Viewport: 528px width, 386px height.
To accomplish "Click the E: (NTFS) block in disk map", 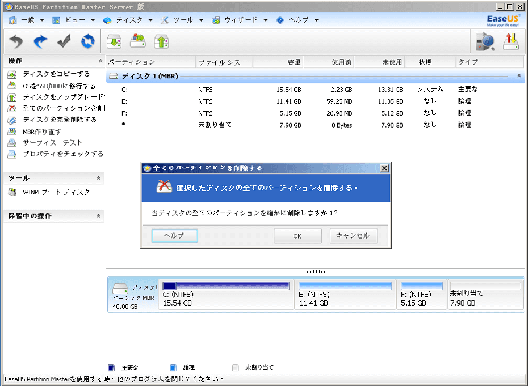I will tap(345, 295).
